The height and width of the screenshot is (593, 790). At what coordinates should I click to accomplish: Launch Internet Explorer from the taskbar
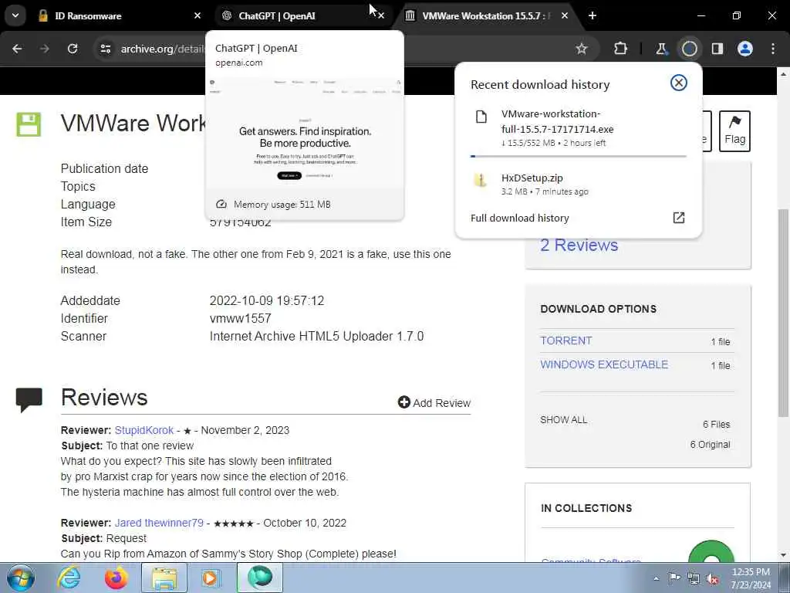[69, 578]
